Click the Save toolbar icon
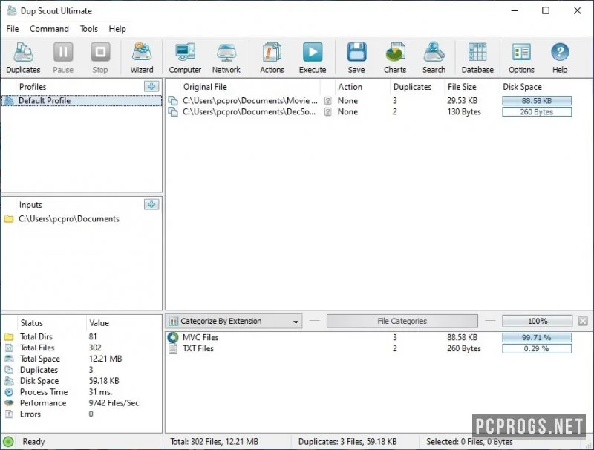Viewport: 594px width, 450px height. (356, 58)
